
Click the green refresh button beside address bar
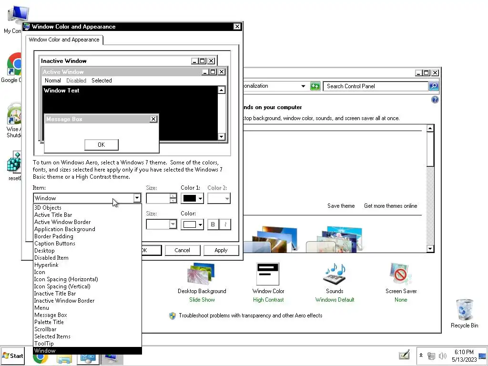315,86
